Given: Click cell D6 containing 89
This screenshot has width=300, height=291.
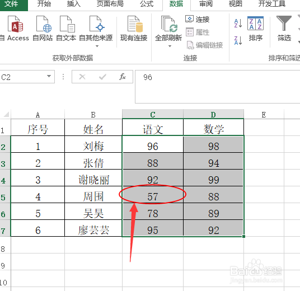Looking at the screenshot, I should pos(213,212).
